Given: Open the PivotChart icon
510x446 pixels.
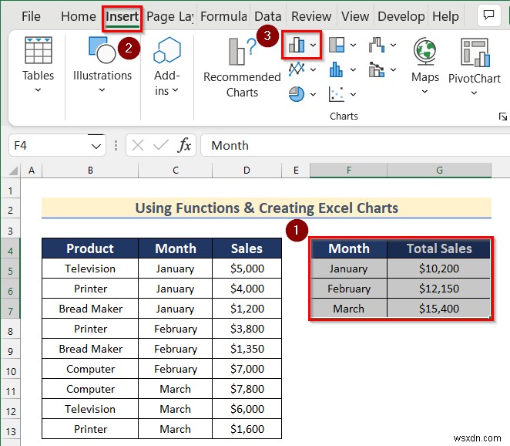Looking at the screenshot, I should pos(475,52).
